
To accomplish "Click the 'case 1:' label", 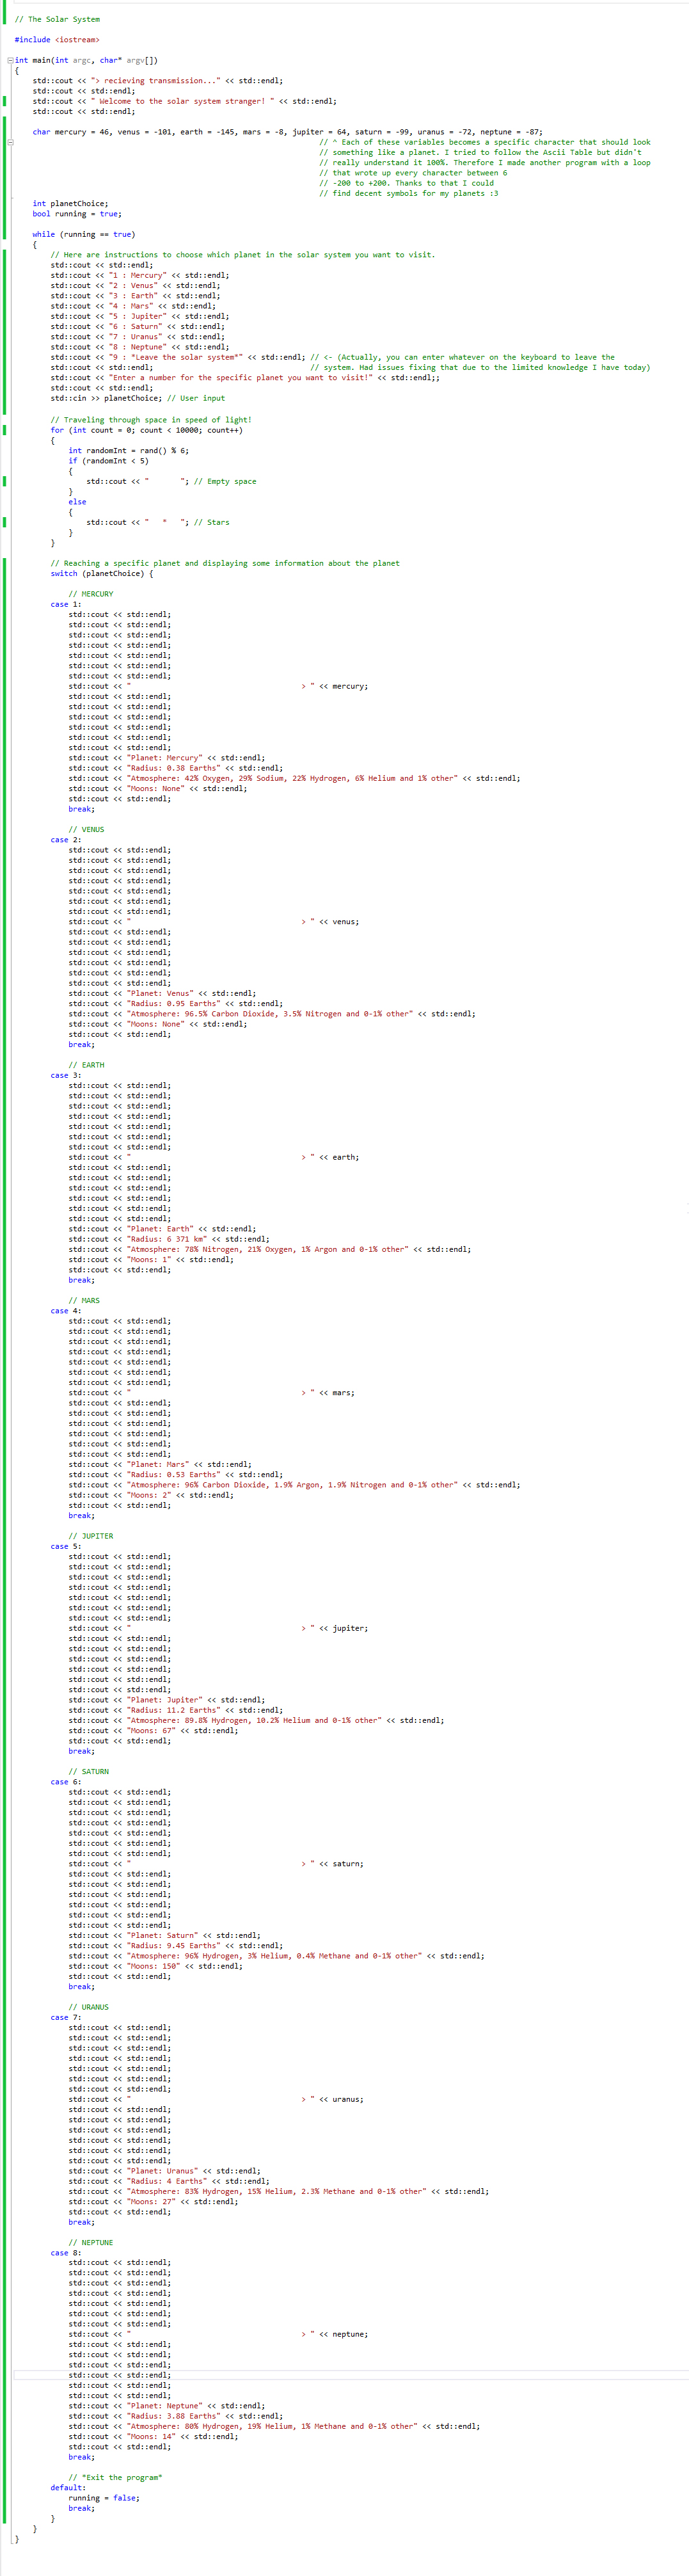I will pos(66,604).
